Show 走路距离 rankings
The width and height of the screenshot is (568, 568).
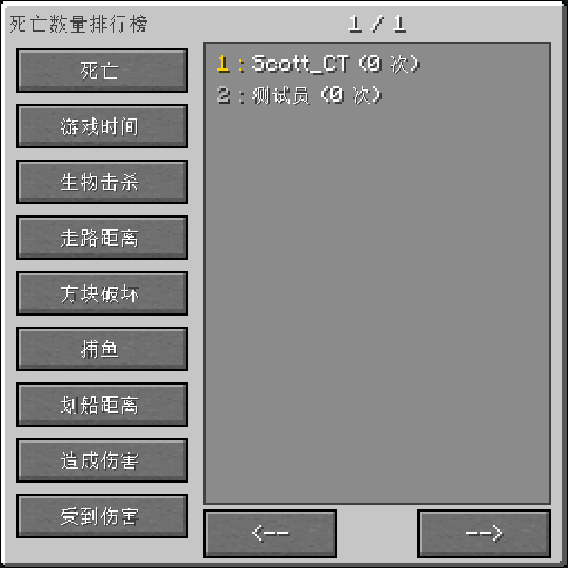102,238
